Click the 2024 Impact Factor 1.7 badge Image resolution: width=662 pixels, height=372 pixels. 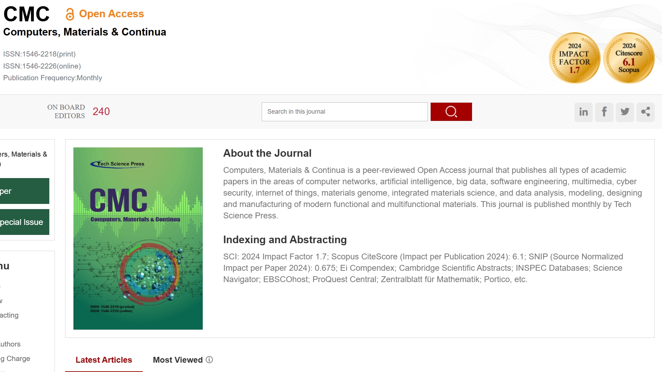coord(574,58)
